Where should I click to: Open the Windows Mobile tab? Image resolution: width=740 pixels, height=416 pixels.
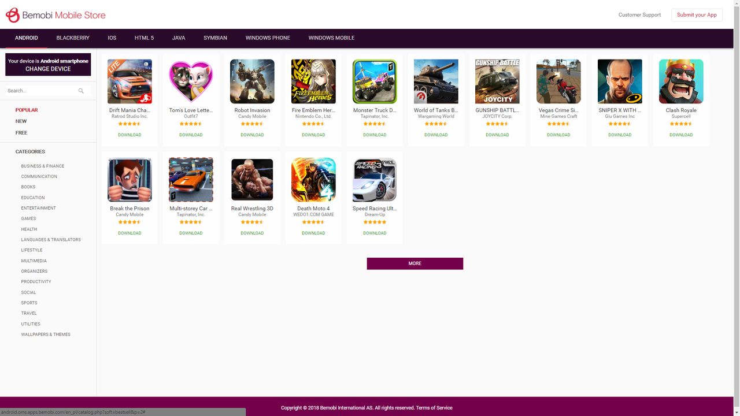pos(331,38)
